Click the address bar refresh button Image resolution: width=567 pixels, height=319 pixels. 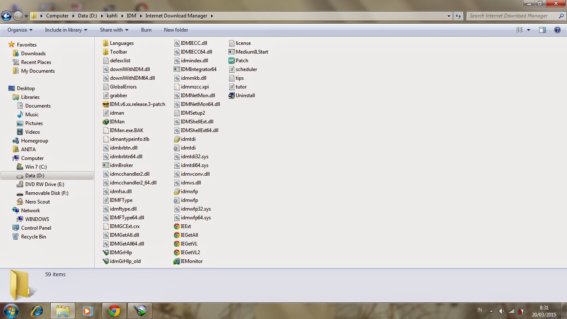click(458, 16)
